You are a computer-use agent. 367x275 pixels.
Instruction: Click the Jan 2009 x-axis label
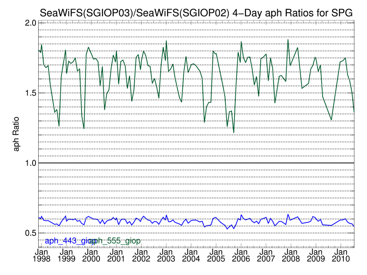pos(316,255)
